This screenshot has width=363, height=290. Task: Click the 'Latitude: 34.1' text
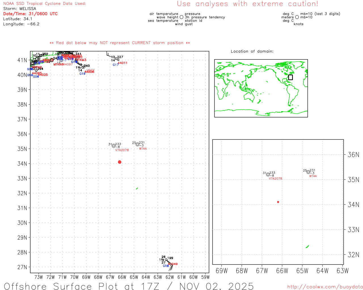(18, 19)
